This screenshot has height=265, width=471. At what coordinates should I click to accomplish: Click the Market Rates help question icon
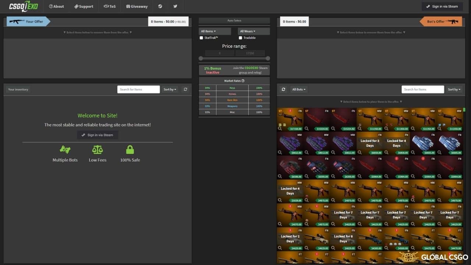click(x=243, y=81)
